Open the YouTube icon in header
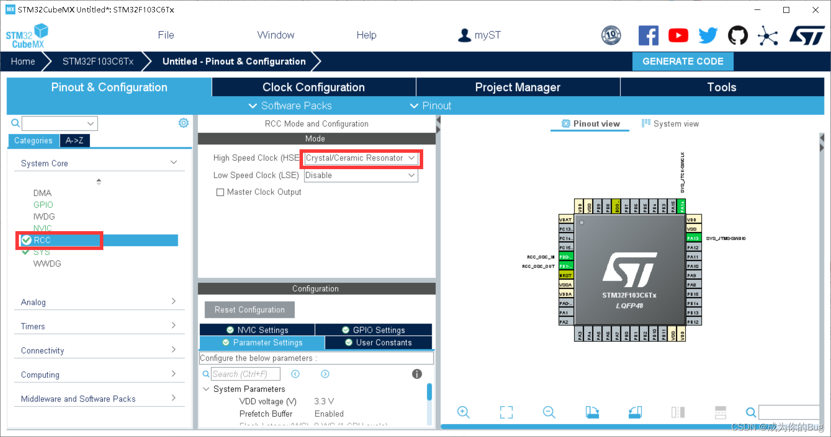Image resolution: width=831 pixels, height=437 pixels. (678, 35)
